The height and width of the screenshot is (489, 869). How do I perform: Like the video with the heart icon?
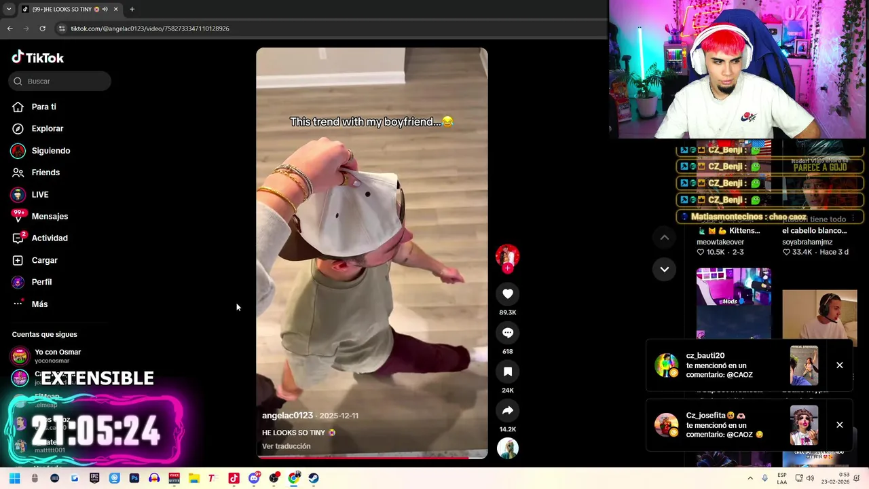click(507, 293)
